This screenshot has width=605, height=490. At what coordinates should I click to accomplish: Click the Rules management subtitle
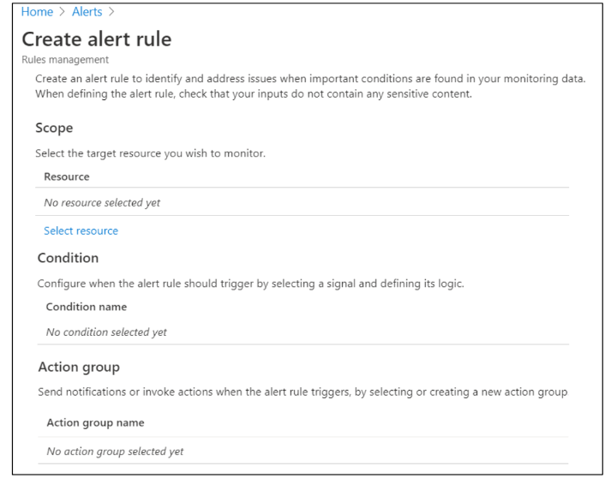[x=65, y=60]
